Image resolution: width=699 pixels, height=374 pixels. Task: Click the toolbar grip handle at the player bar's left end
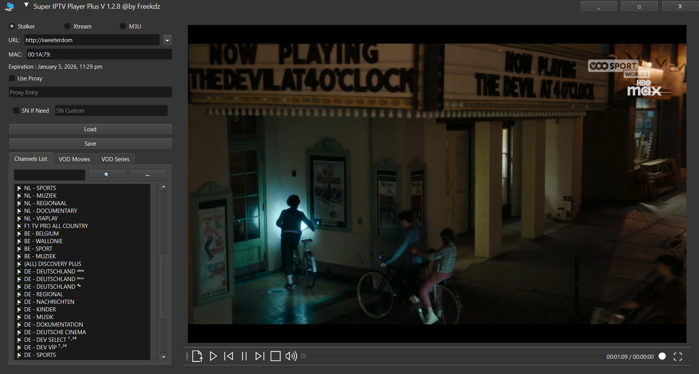pos(187,356)
